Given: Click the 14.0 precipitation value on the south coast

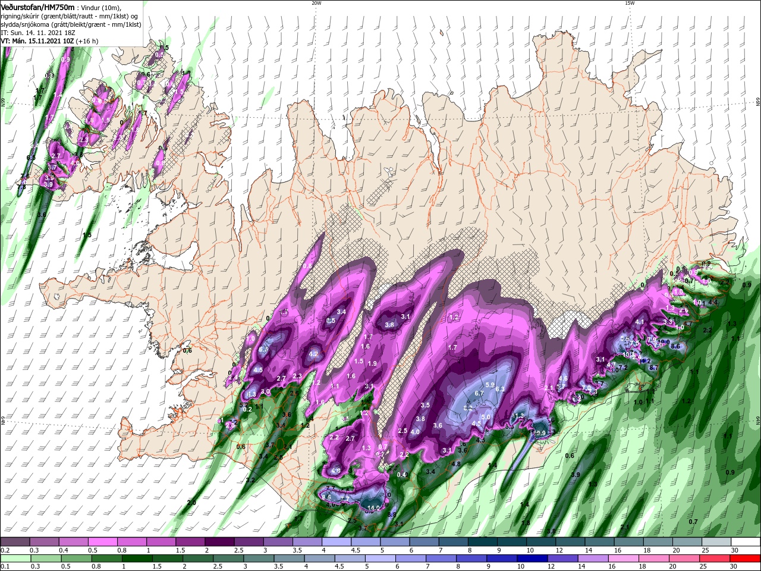Looking at the screenshot, I should coord(373,507).
